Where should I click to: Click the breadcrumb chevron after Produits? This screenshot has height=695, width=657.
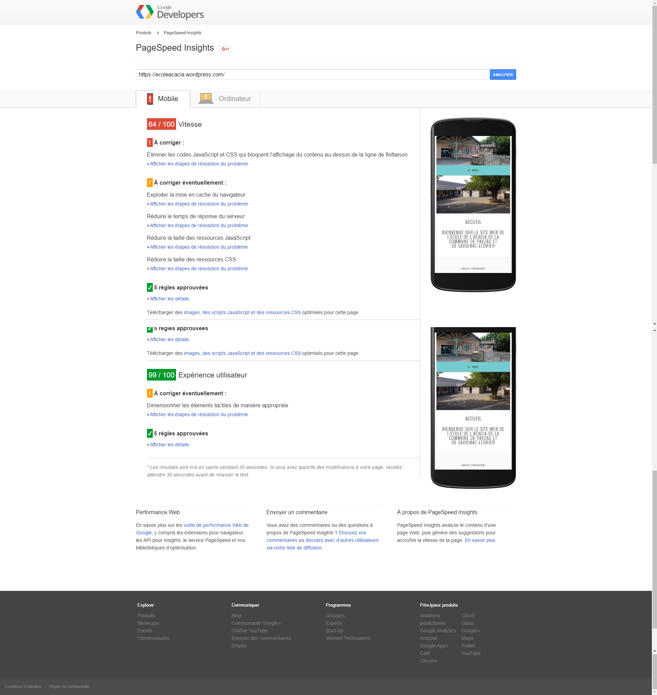coord(158,33)
